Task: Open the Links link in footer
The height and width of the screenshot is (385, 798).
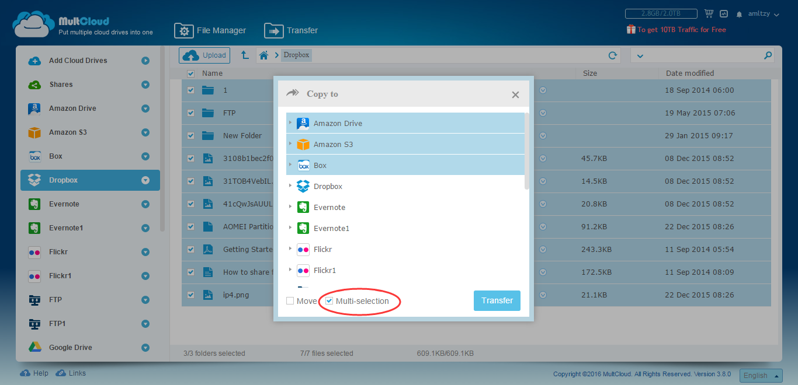Action: point(71,373)
